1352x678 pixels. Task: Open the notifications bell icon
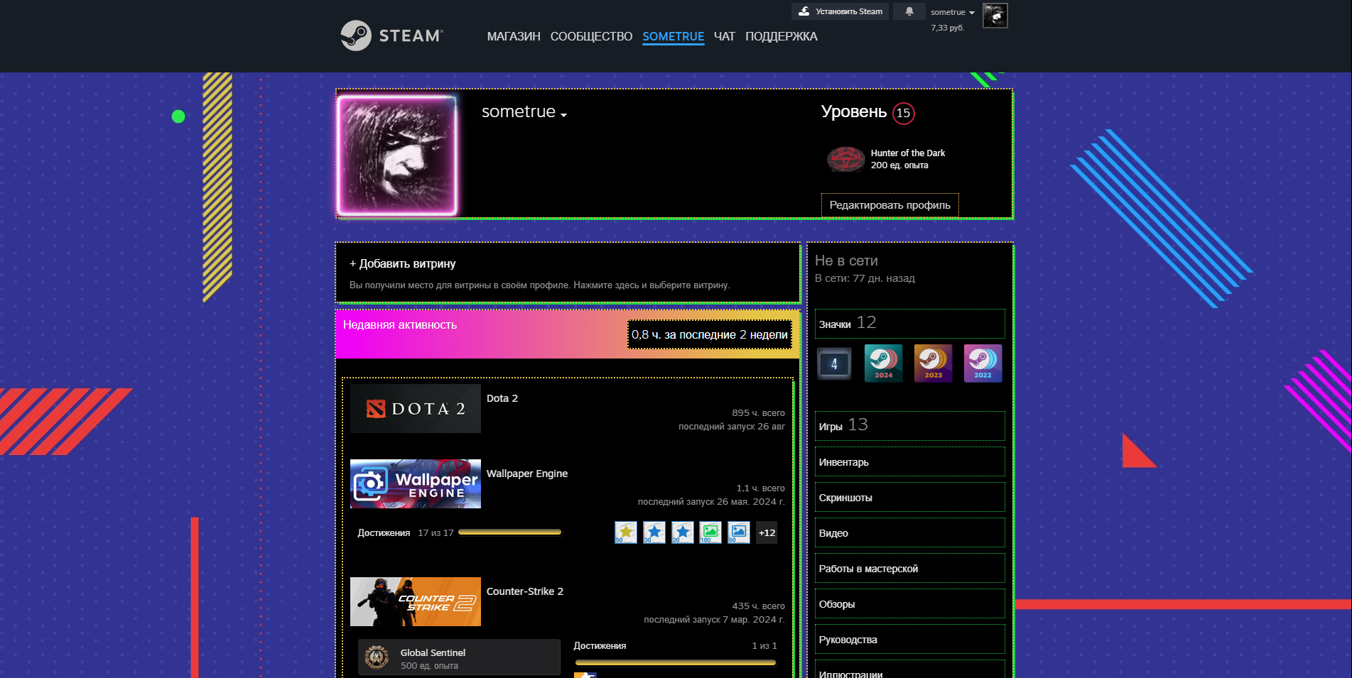[x=909, y=11]
